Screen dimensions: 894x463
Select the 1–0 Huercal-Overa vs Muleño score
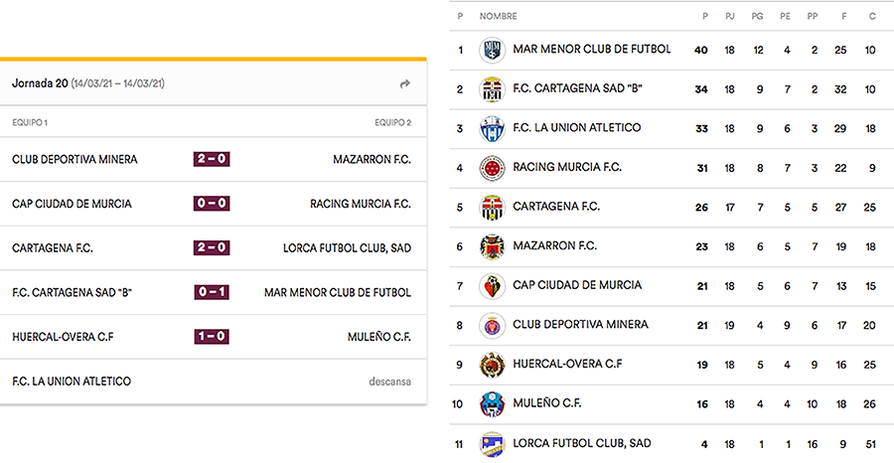(x=212, y=337)
